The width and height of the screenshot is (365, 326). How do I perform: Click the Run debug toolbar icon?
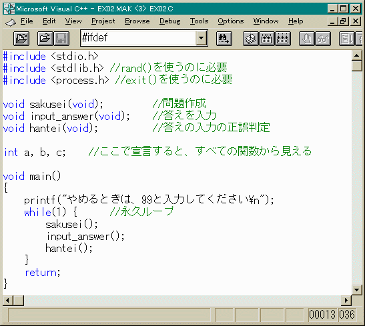346,39
